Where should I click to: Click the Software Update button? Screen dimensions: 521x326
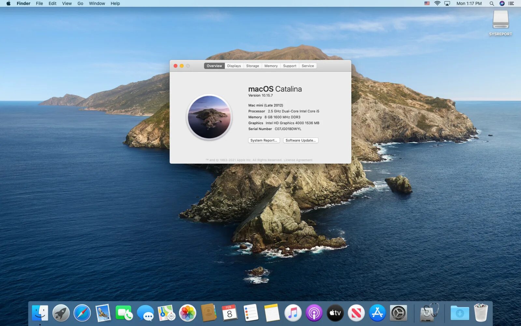(301, 141)
